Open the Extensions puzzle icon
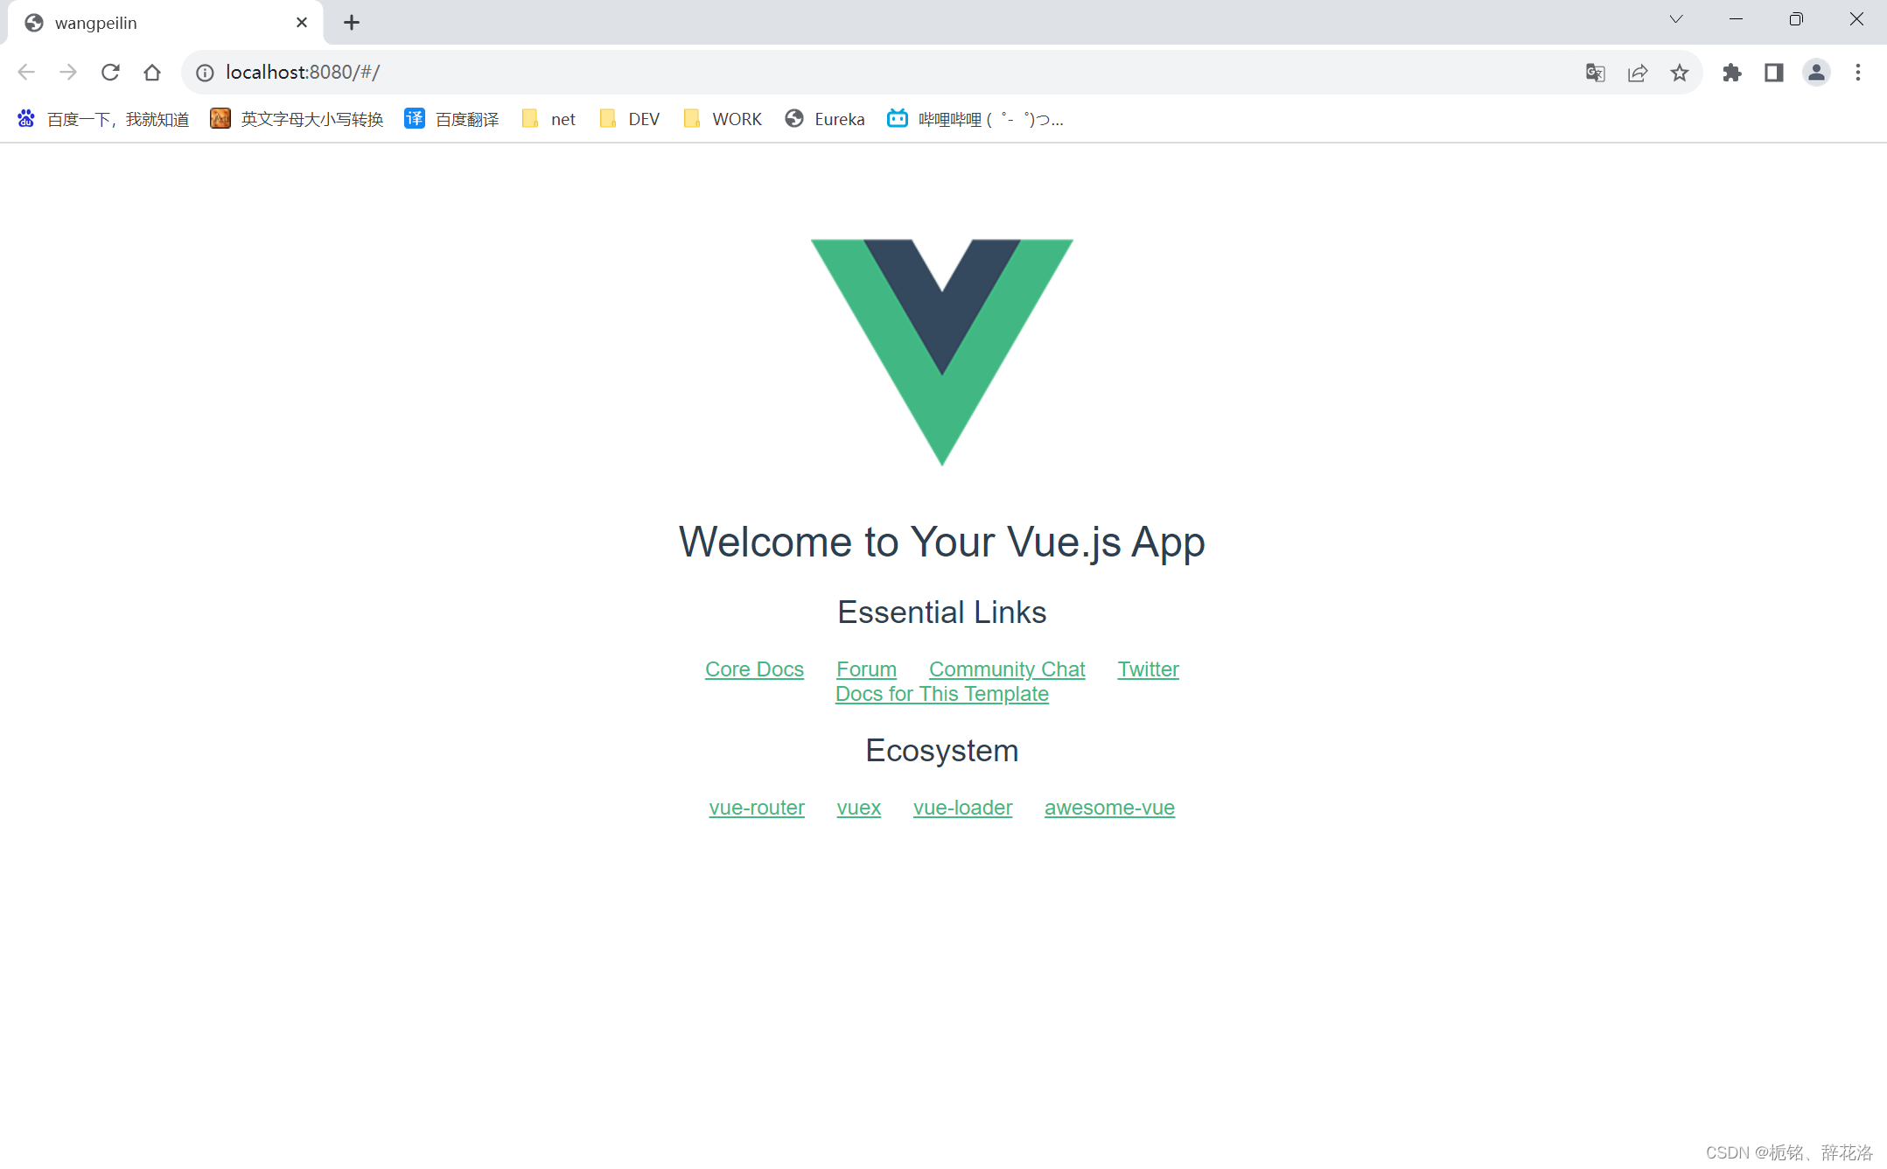The width and height of the screenshot is (1887, 1169). [1731, 73]
